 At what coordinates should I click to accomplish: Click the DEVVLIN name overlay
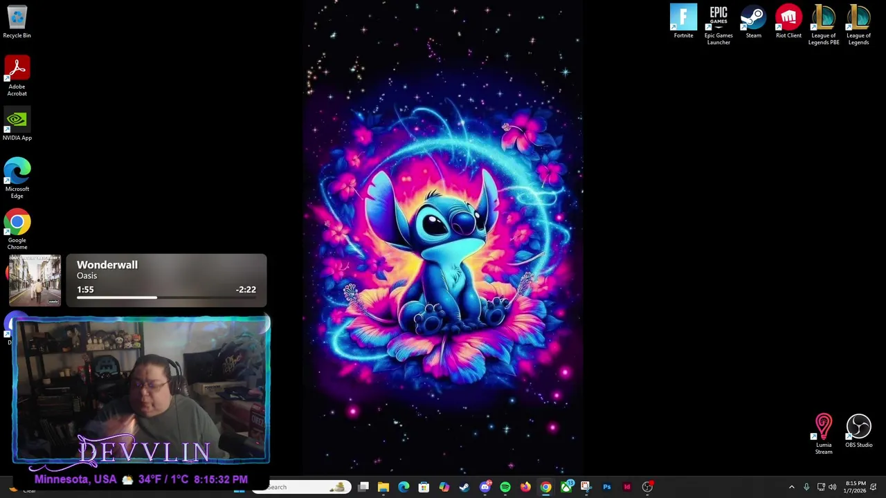click(x=143, y=451)
